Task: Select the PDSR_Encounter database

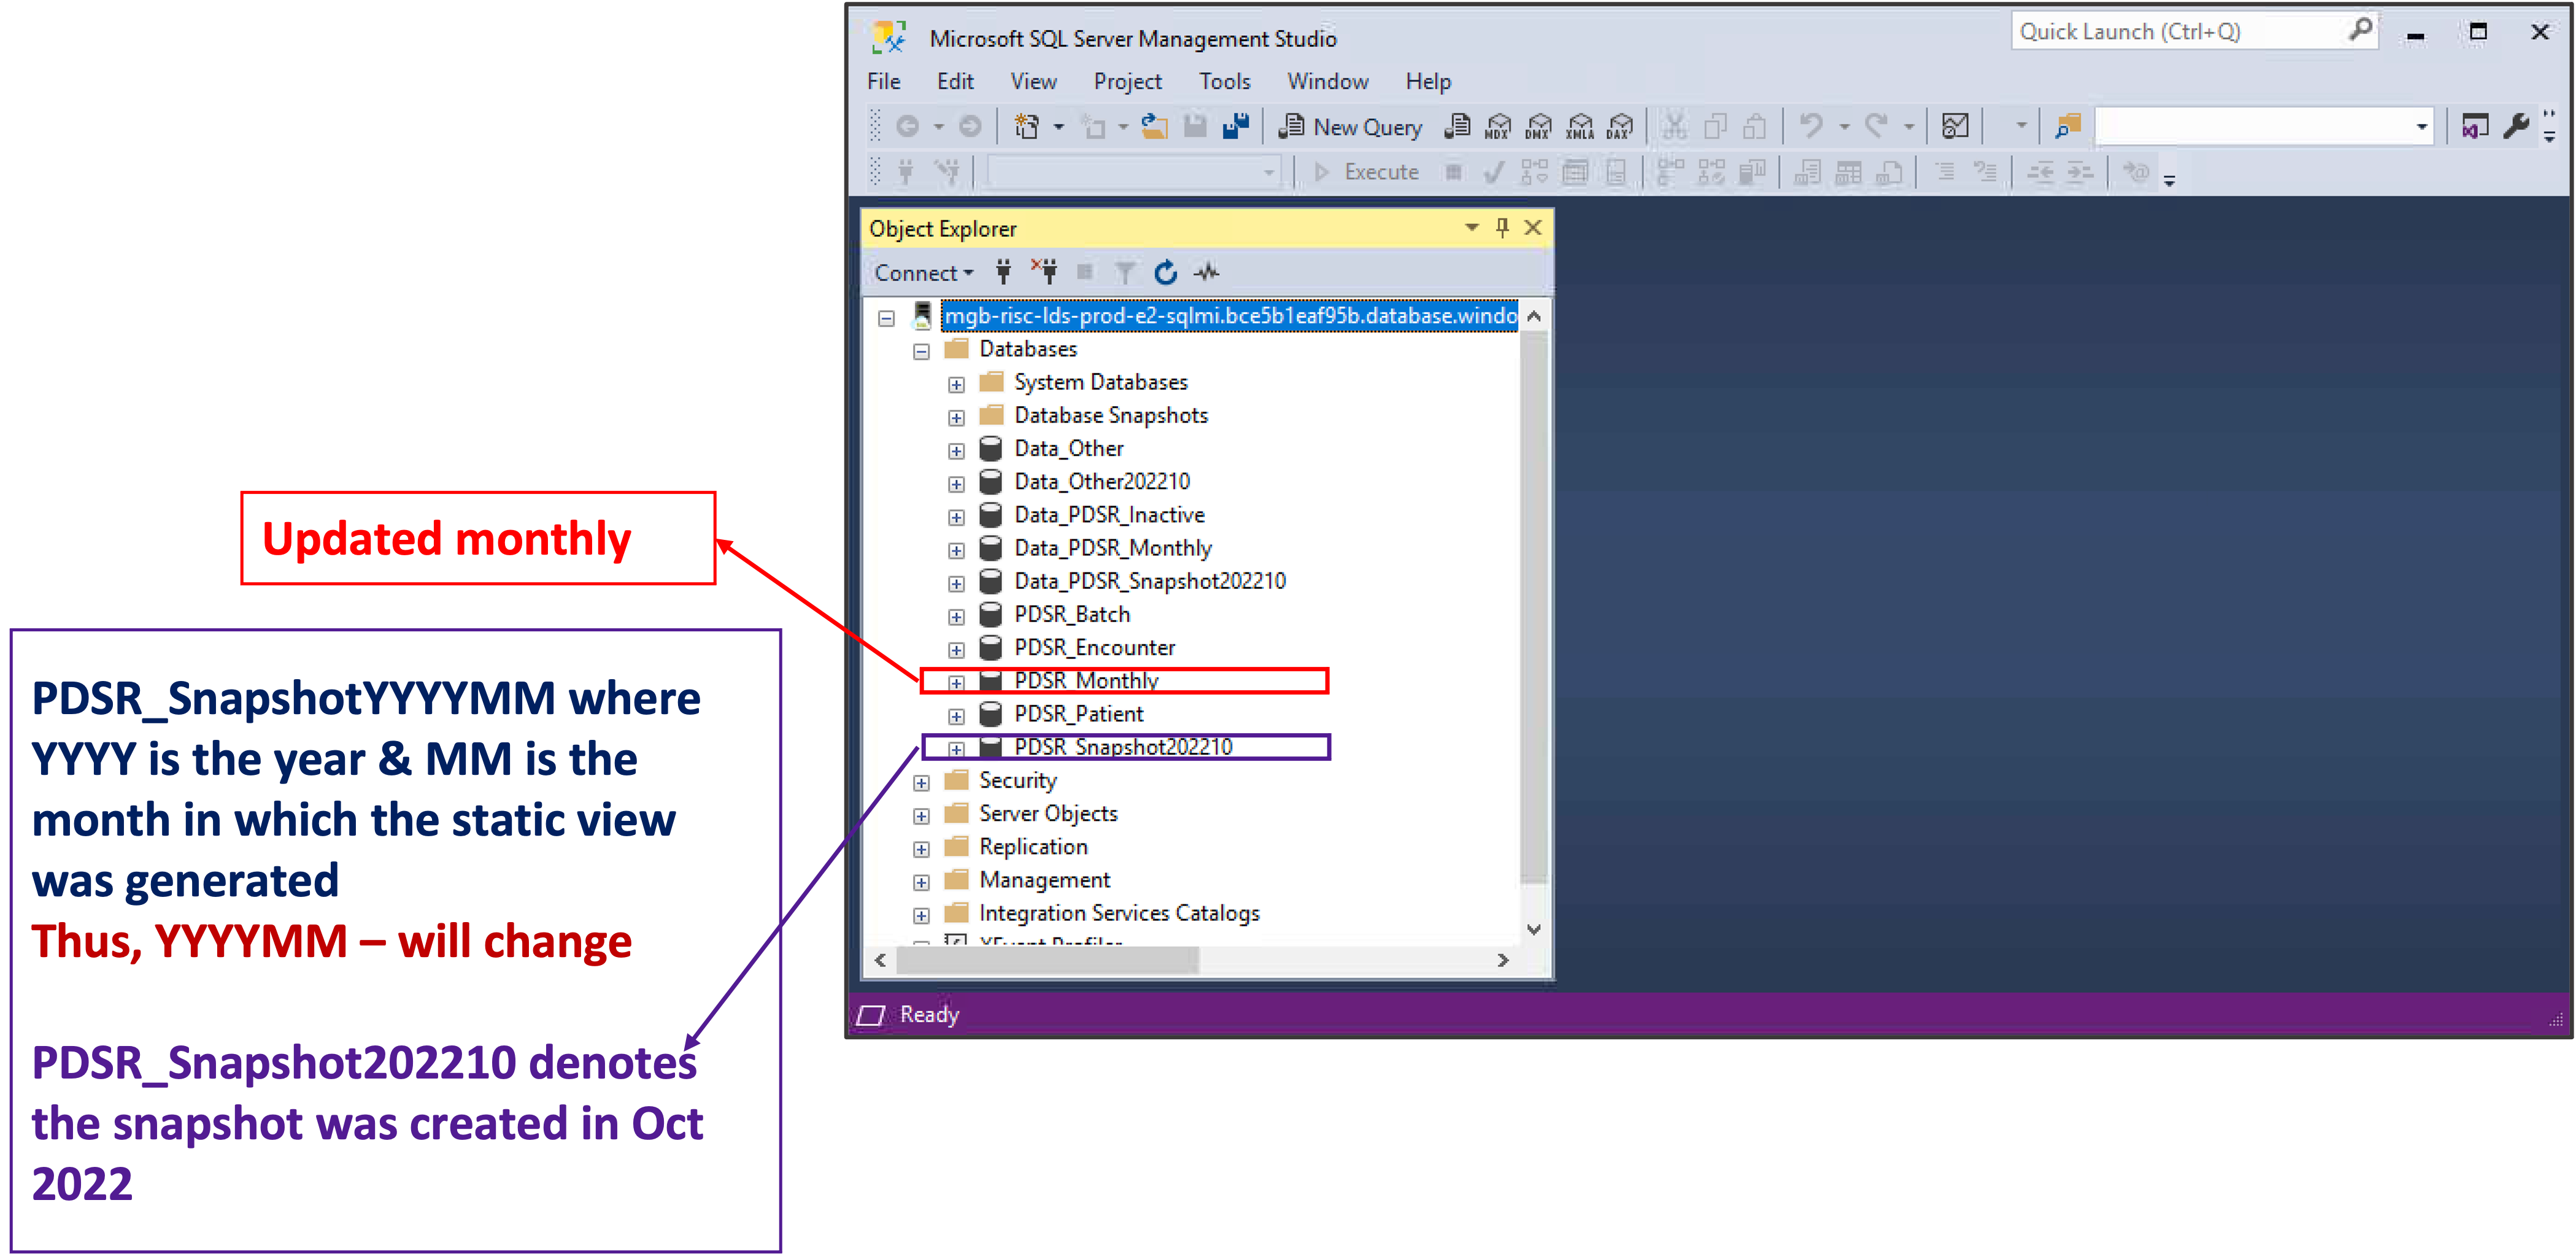Action: pyautogui.click(x=1094, y=647)
